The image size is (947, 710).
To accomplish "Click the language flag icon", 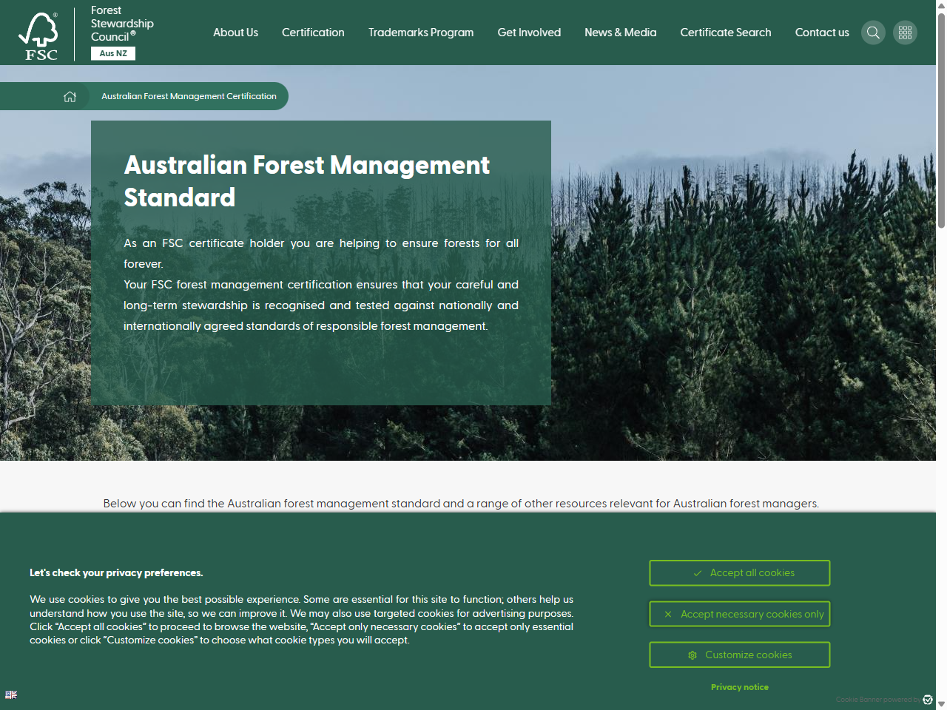I will [11, 694].
